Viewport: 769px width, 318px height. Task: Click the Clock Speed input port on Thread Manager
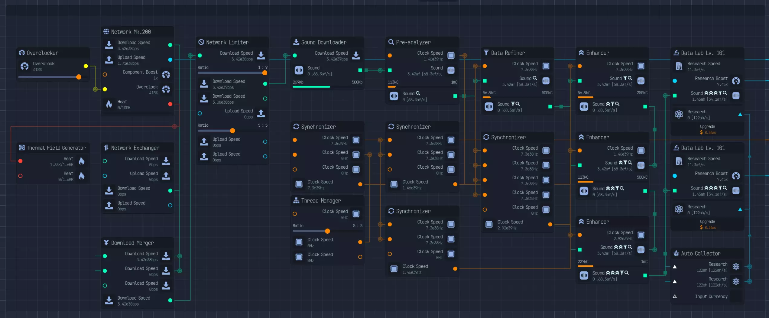click(295, 214)
